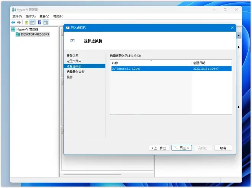Click the Hyper-V Manager title bar icon

point(14,10)
